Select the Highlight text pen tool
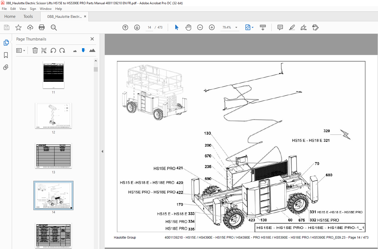Image resolution: width=378 pixels, height=249 pixels. click(x=292, y=27)
